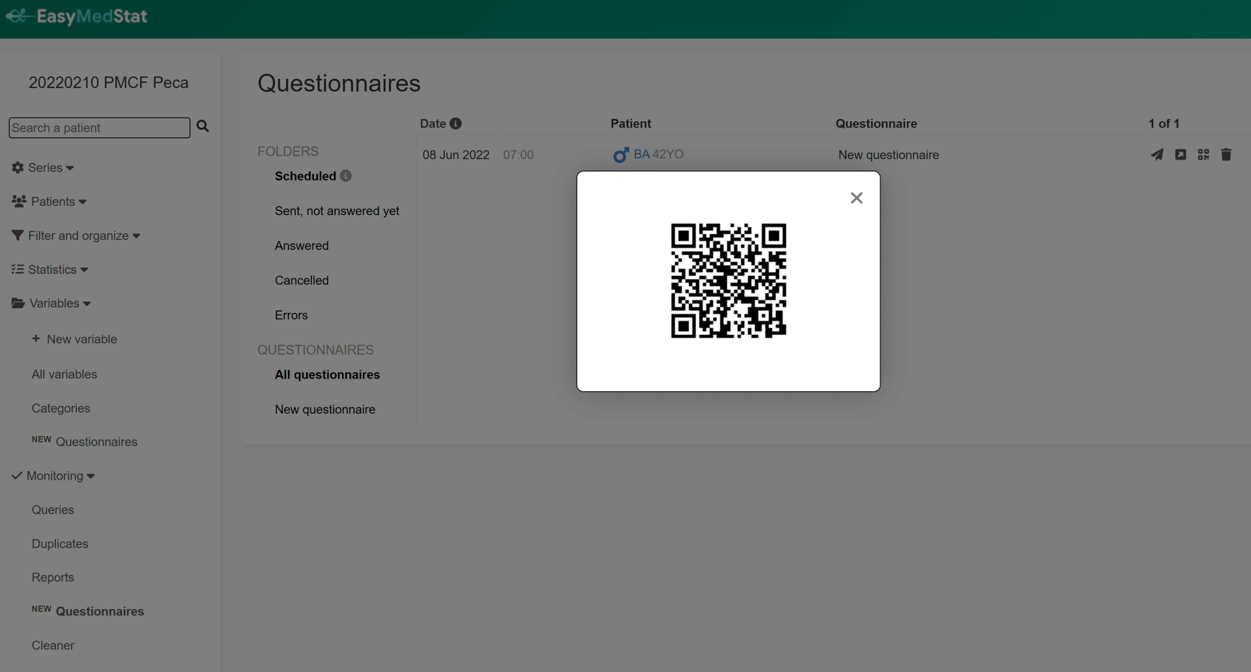This screenshot has height=672, width=1251.
Task: Select All questionnaires filter
Action: (x=327, y=375)
